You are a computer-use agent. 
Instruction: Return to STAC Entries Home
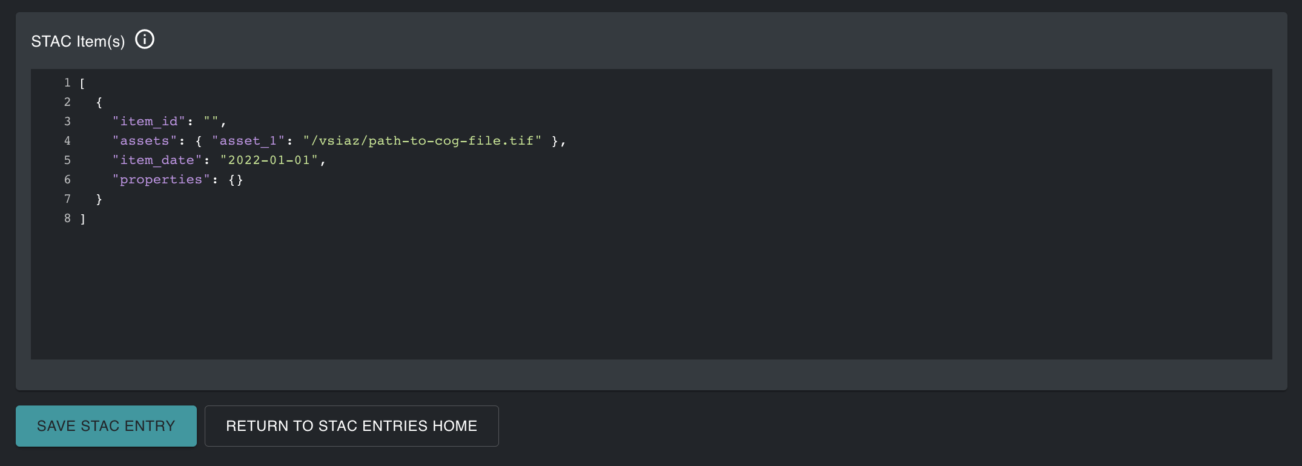pos(351,426)
